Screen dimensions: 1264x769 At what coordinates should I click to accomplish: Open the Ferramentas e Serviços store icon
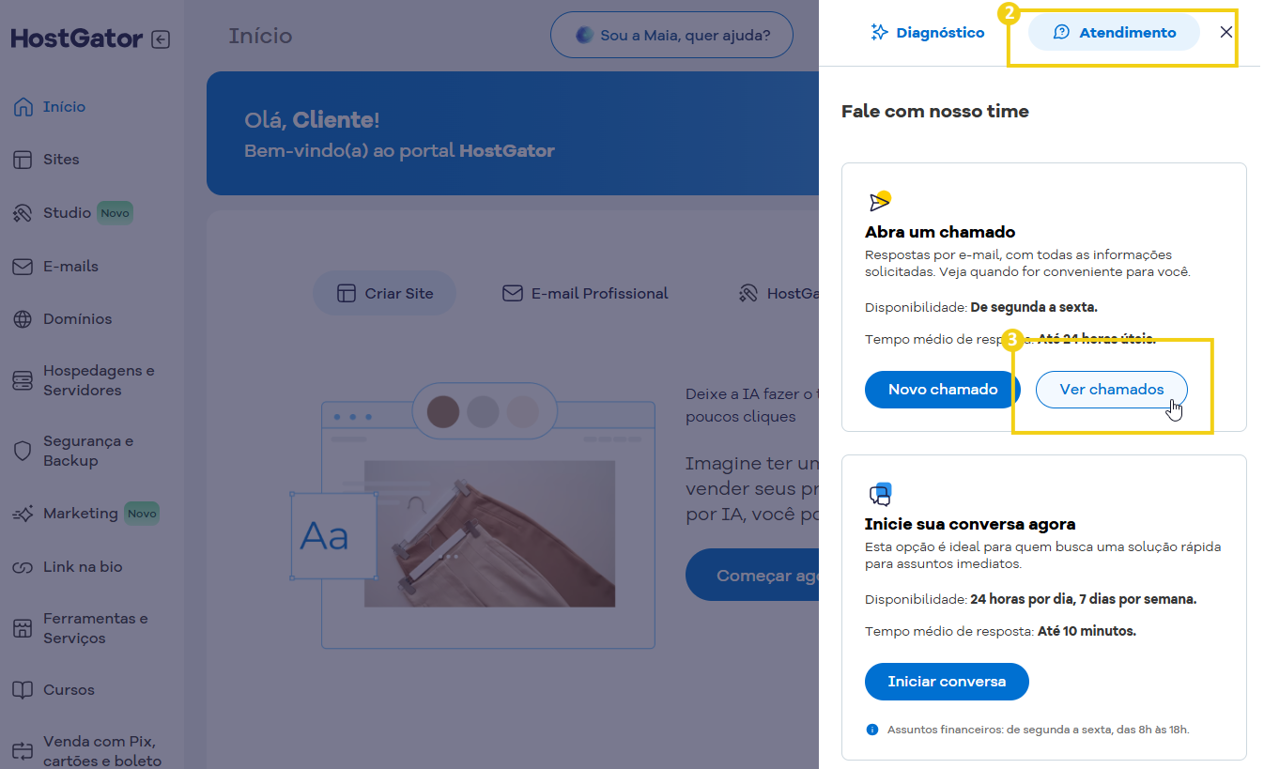23,628
